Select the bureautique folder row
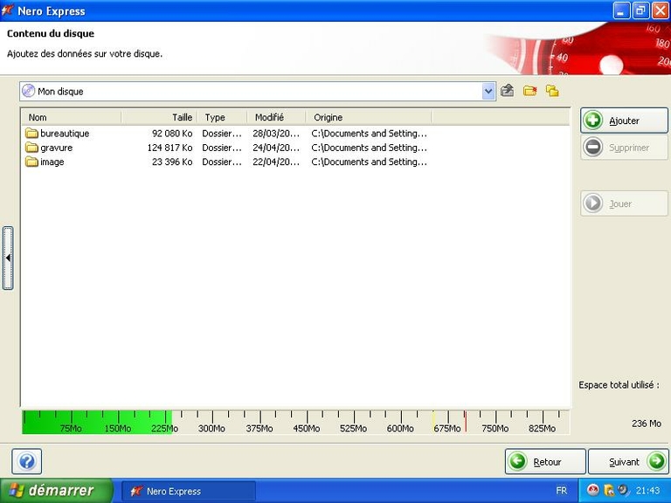 [226, 134]
